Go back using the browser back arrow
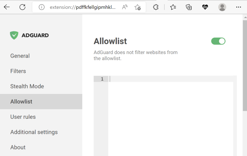This screenshot has width=247, height=156. 7,7
